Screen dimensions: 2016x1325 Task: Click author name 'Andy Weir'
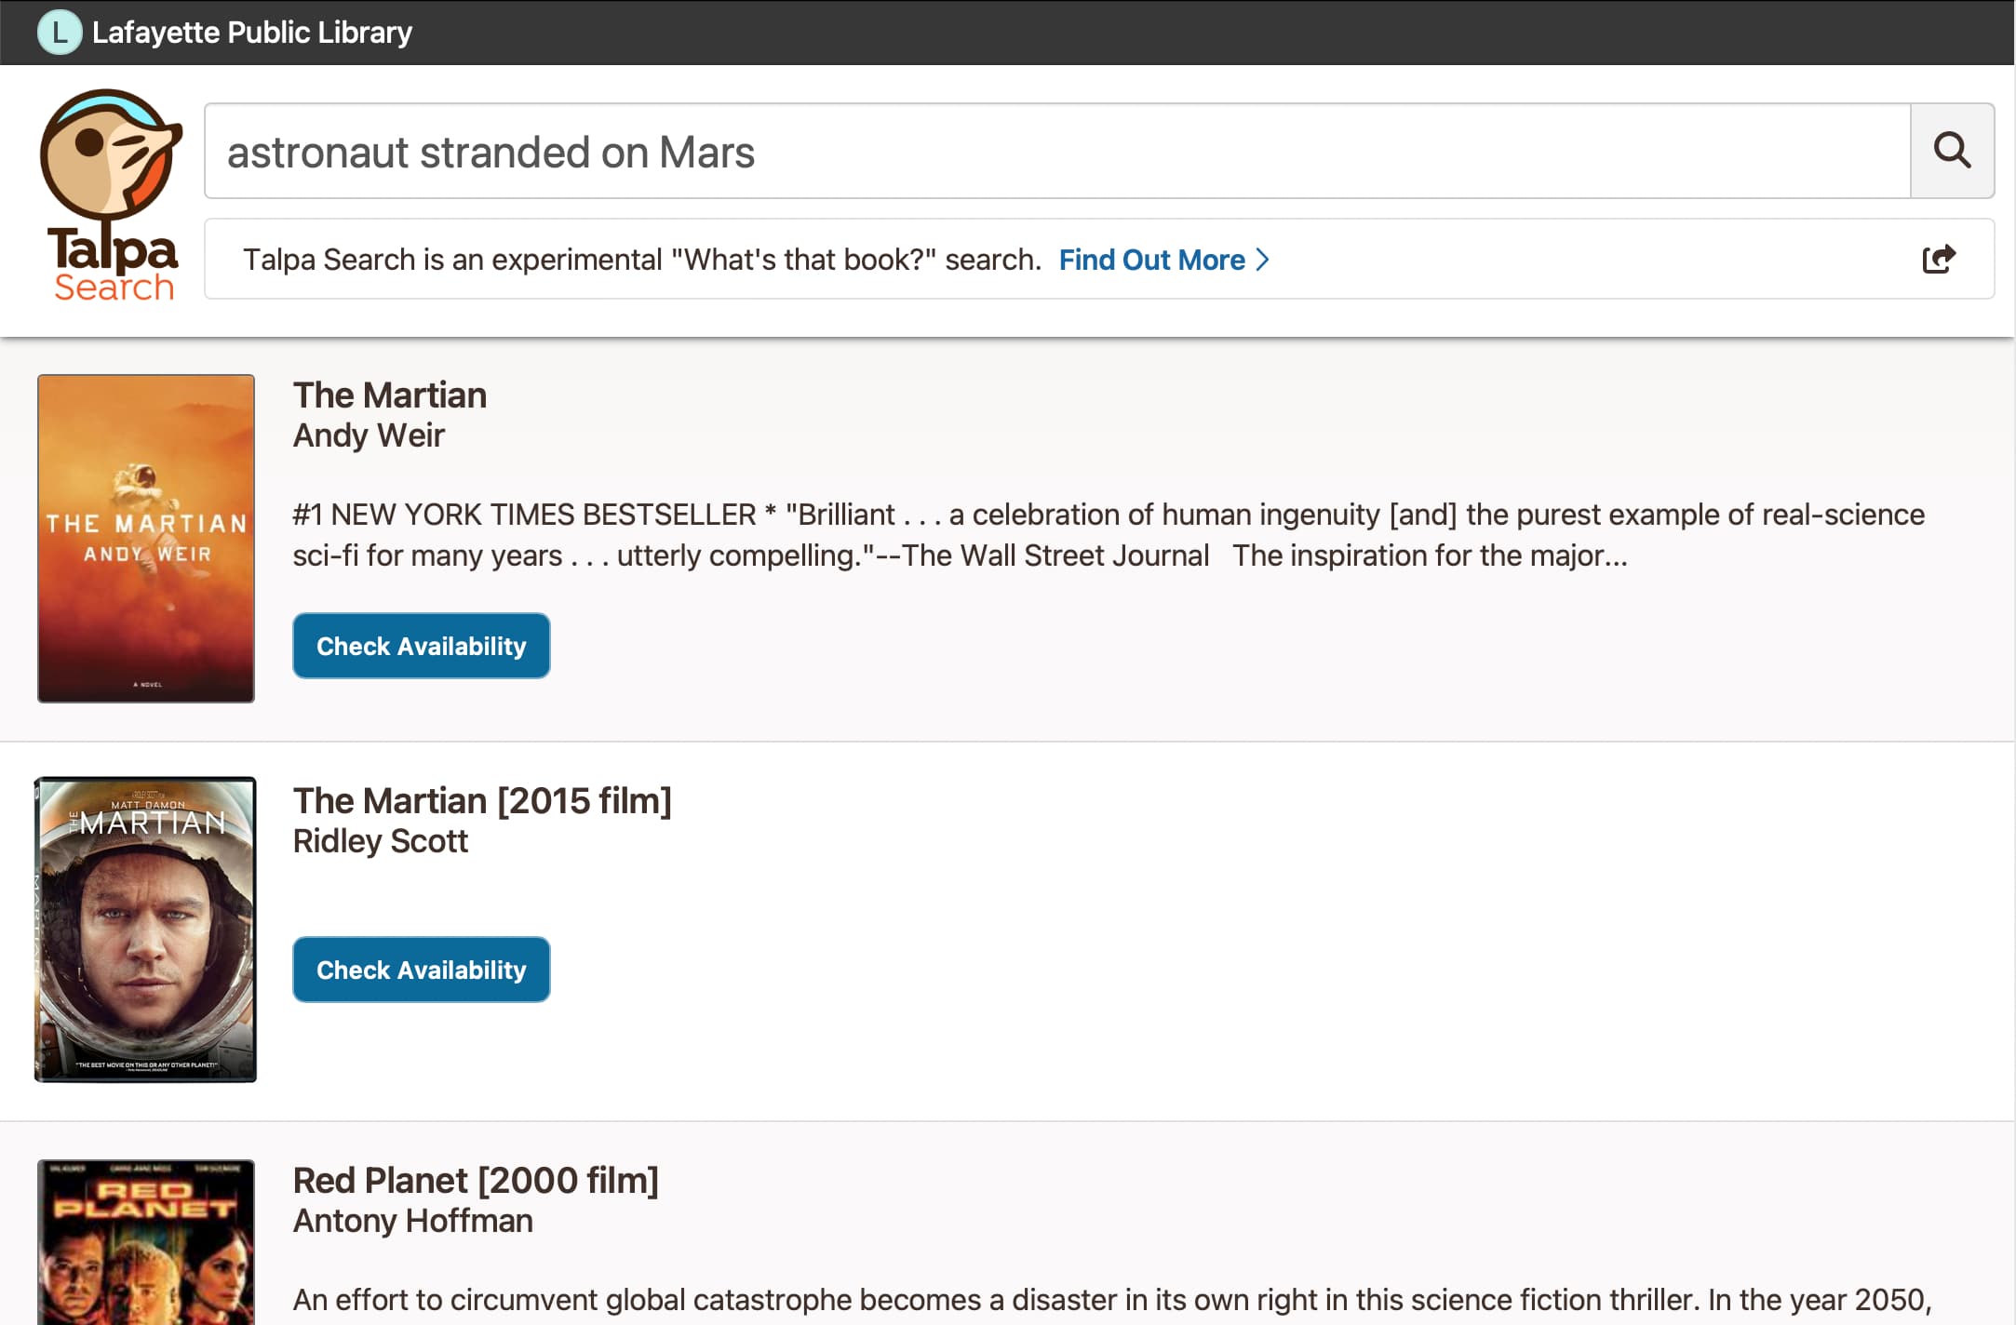[x=369, y=435]
